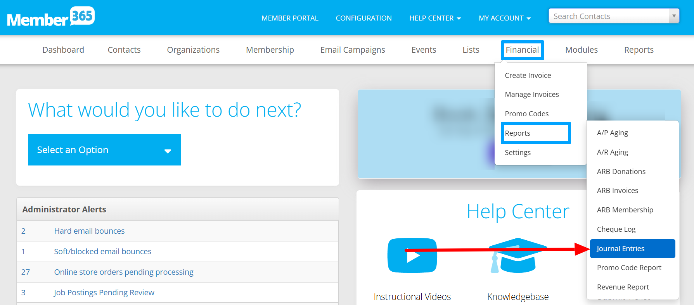Open the Hard email bounces alert
694x305 pixels.
[x=89, y=231]
